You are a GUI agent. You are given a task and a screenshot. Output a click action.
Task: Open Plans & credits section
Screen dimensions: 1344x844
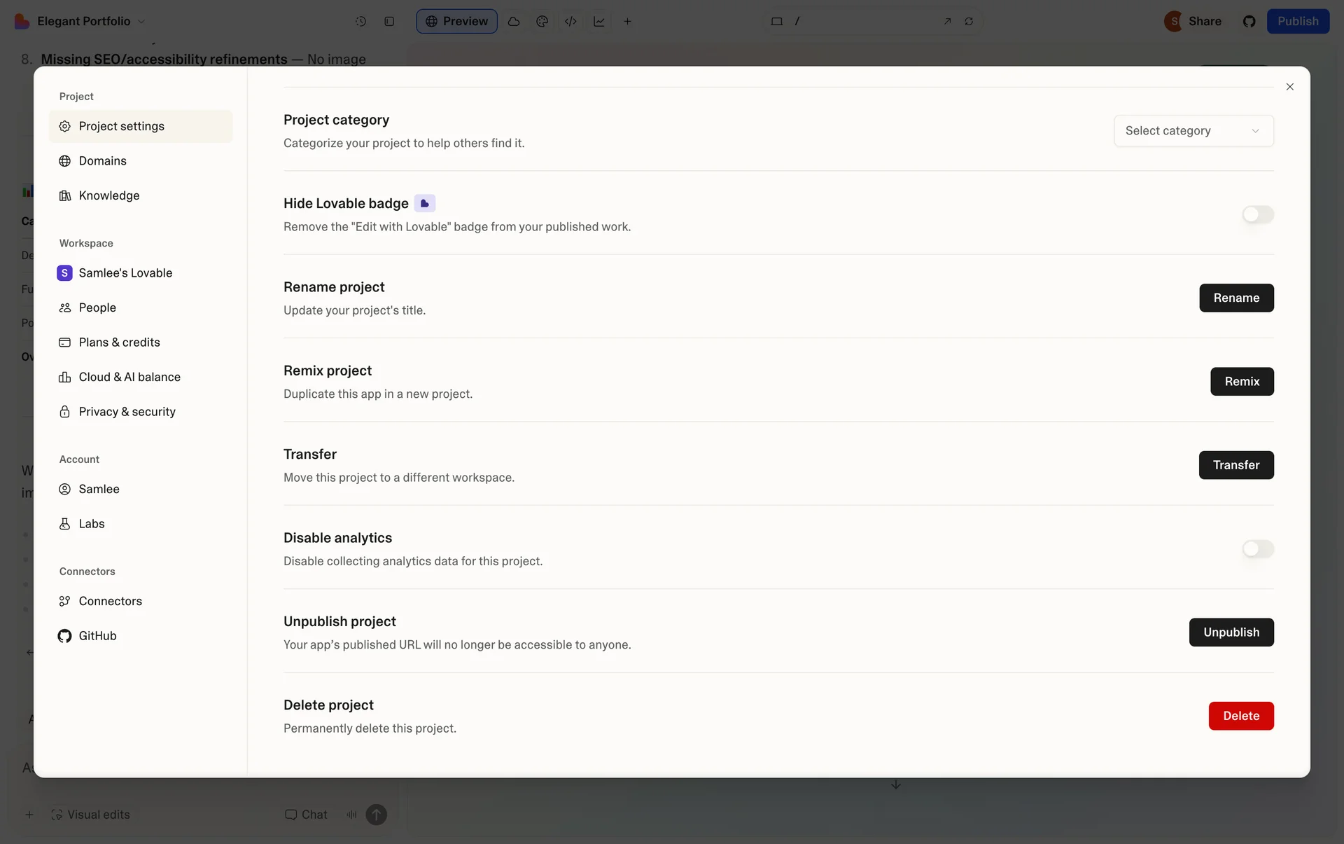point(119,343)
